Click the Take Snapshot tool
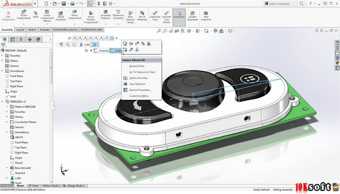This screenshot has width=340, height=194. (206, 16)
